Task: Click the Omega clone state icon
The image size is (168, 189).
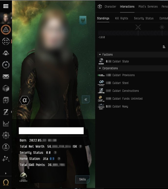Action: (6, 183)
